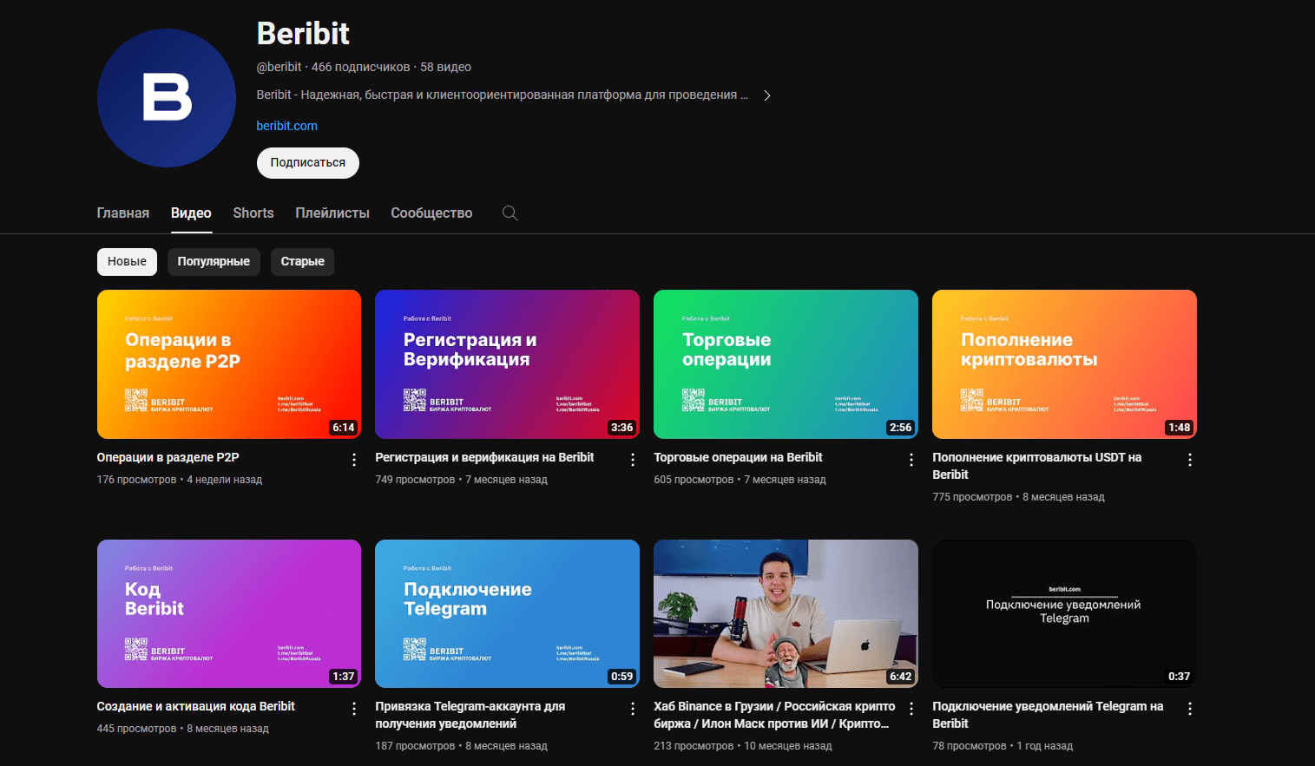
Task: Click the 6:14 duration badge
Action: coord(344,428)
